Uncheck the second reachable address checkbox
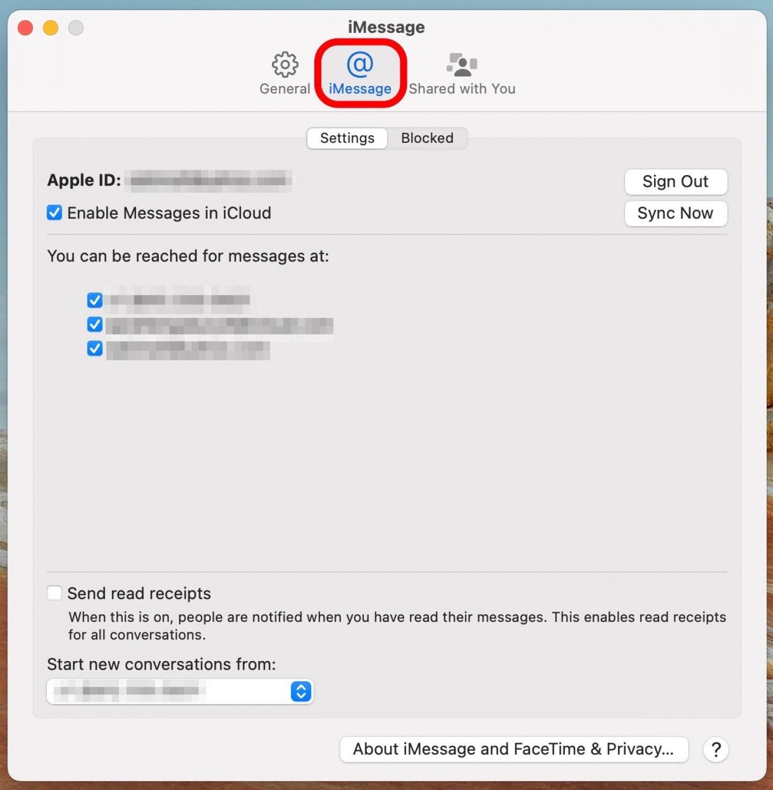The width and height of the screenshot is (773, 790). [95, 324]
